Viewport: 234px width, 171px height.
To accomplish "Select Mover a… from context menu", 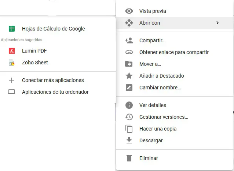I will tap(150, 64).
